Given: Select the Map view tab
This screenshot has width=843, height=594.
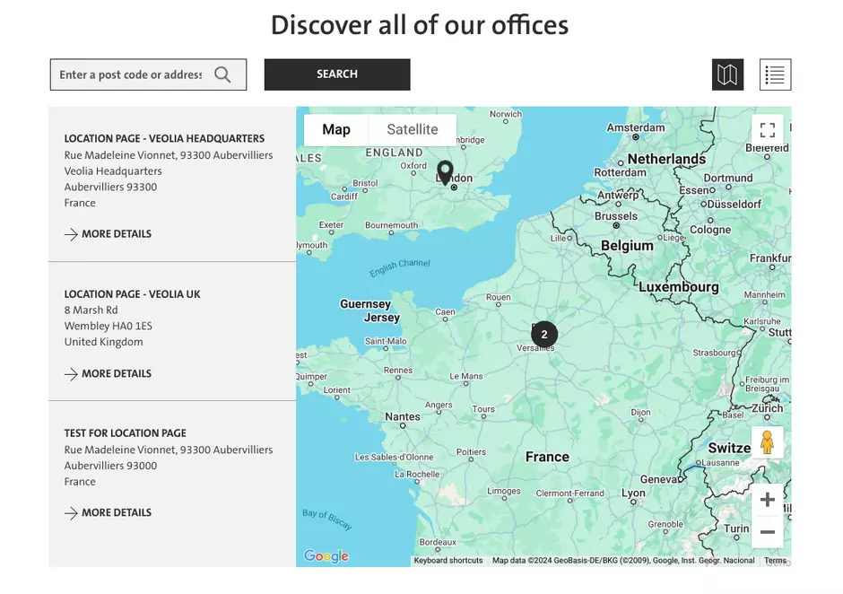Looking at the screenshot, I should coord(336,129).
